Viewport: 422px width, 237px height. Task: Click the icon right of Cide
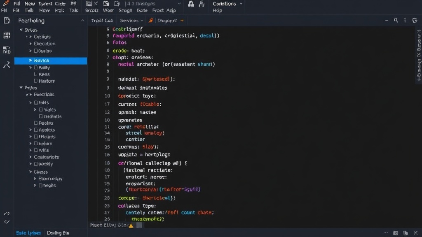[x=73, y=3]
